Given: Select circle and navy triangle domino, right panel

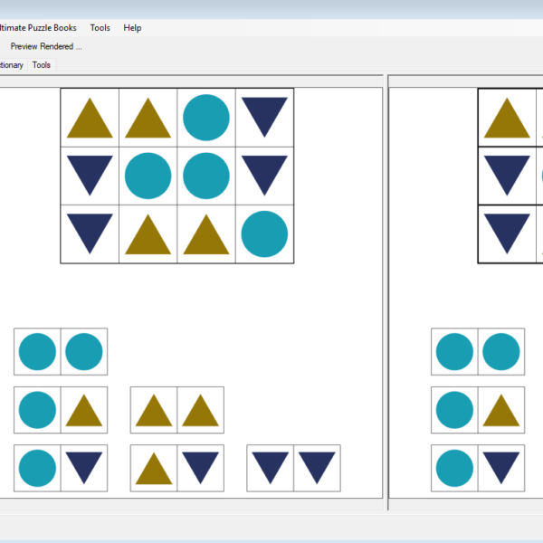Looking at the screenshot, I should pos(478,468).
